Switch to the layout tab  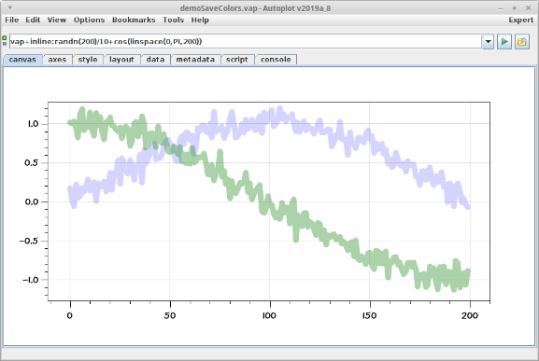(x=121, y=60)
